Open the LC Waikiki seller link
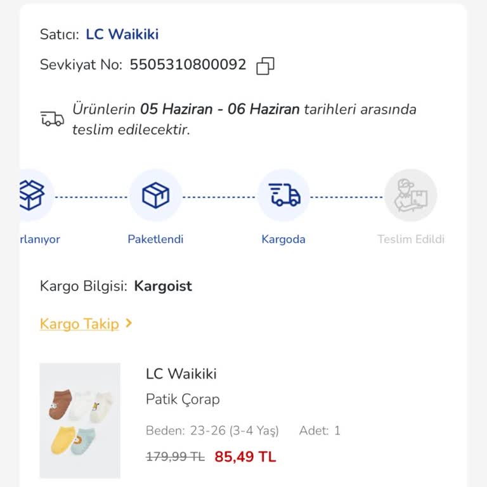The width and height of the screenshot is (487, 487). point(122,34)
